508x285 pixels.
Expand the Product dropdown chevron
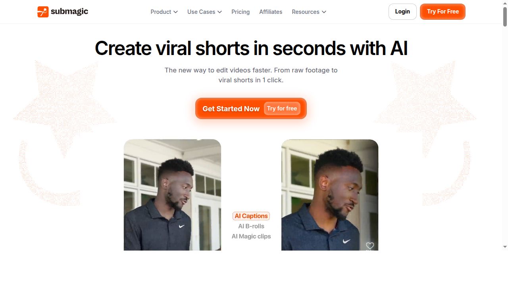pos(175,12)
